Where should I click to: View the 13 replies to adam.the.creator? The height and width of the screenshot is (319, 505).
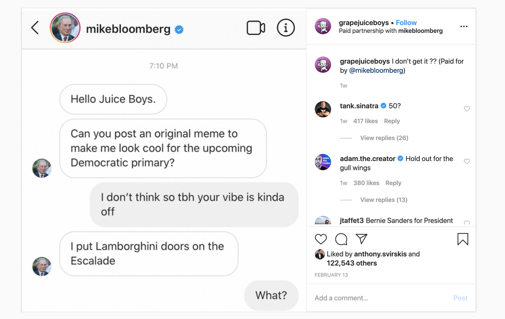(384, 200)
